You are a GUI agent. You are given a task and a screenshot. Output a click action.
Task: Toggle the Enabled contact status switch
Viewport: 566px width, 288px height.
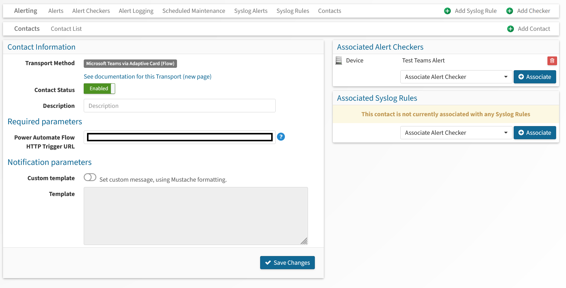(99, 89)
